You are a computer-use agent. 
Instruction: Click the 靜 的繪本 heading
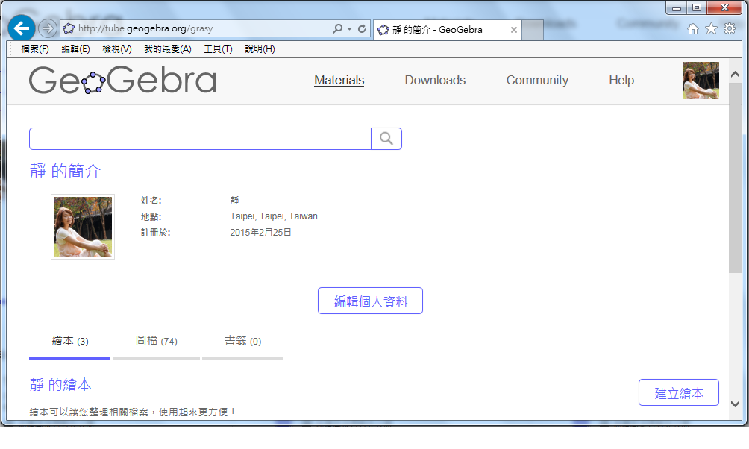click(x=60, y=385)
